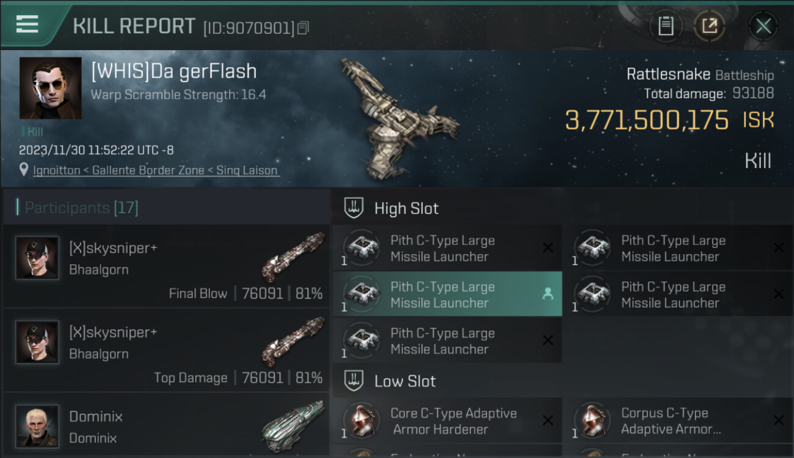Select the Participants [17] tab
The height and width of the screenshot is (458, 794).
[x=81, y=208]
